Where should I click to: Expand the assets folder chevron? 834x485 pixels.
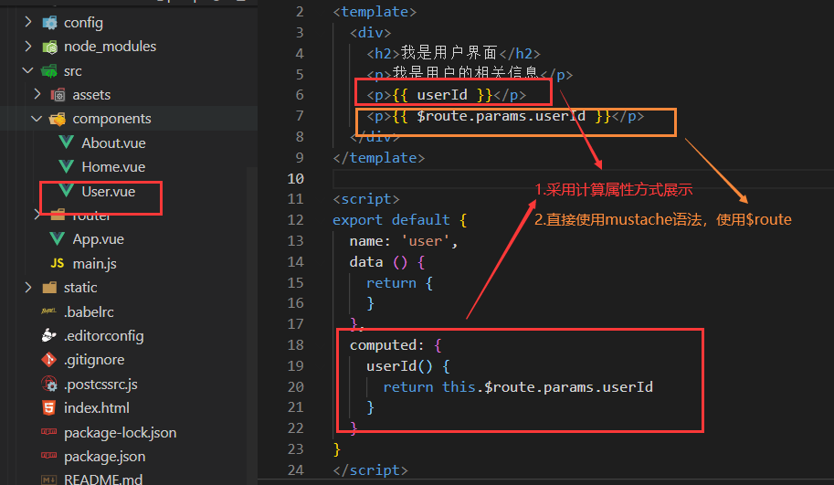click(37, 94)
